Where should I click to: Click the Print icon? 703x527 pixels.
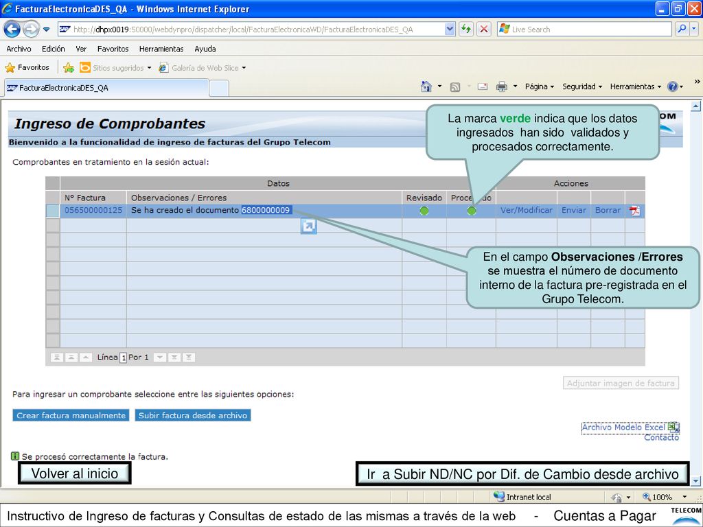point(502,86)
